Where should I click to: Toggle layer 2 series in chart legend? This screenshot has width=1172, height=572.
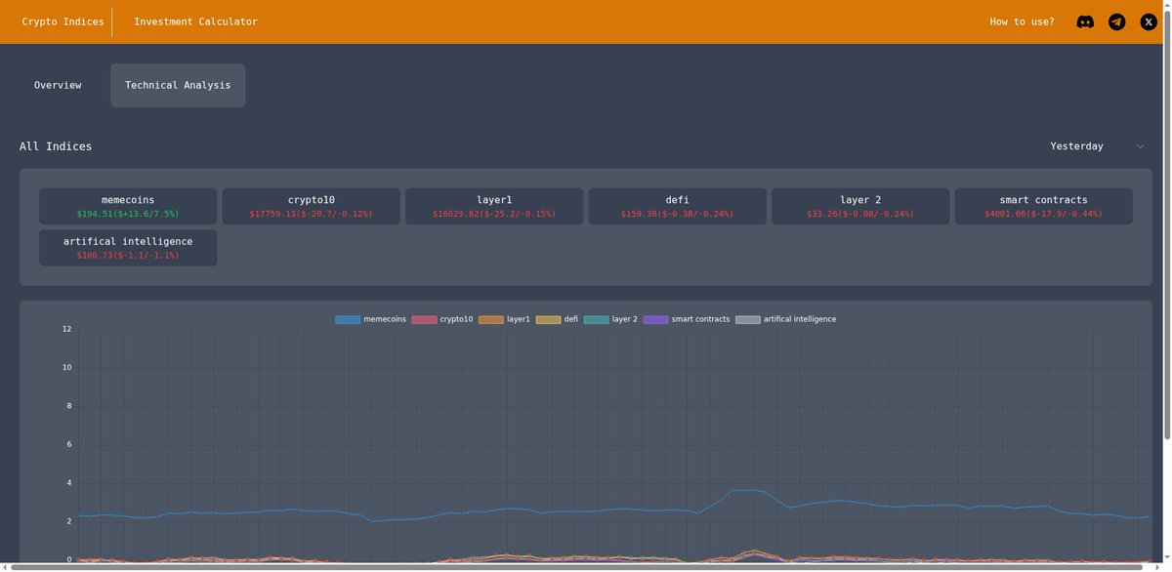point(610,319)
